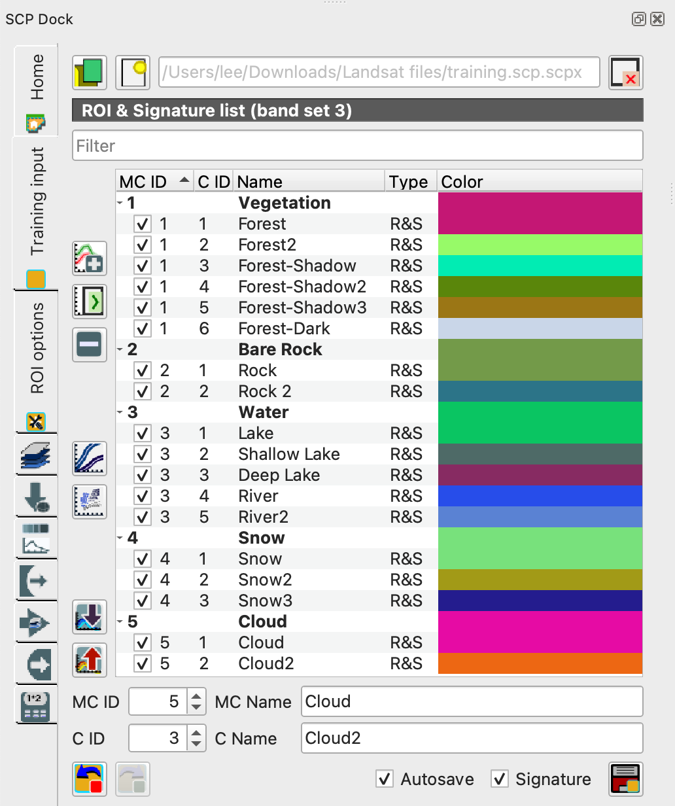675x806 pixels.
Task: Click the River blue color swatch
Action: pos(540,496)
